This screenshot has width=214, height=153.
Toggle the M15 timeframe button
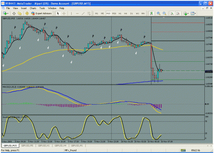coord(108,13)
